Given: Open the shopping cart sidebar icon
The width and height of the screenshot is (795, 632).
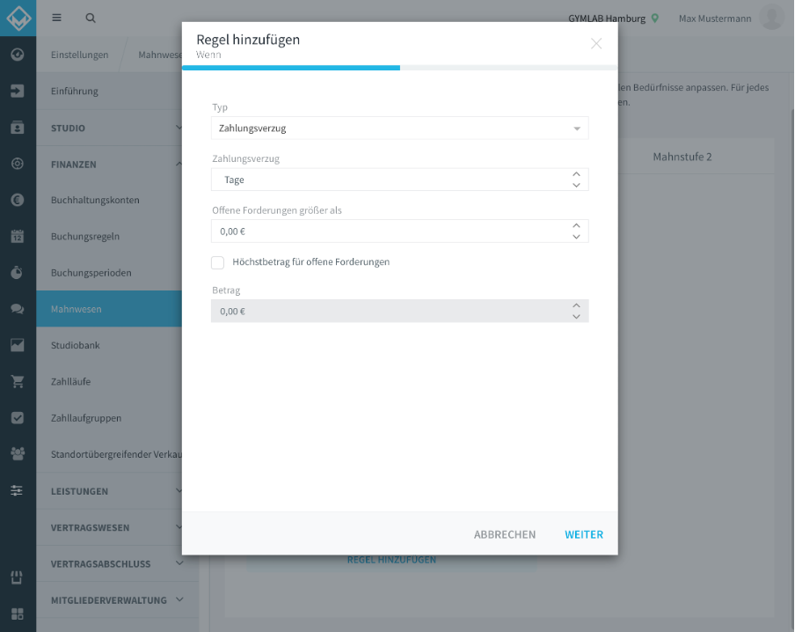Looking at the screenshot, I should coord(18,382).
